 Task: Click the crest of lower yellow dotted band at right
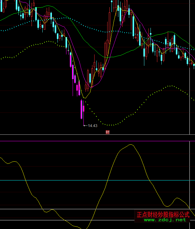pyautogui.click(x=170, y=86)
